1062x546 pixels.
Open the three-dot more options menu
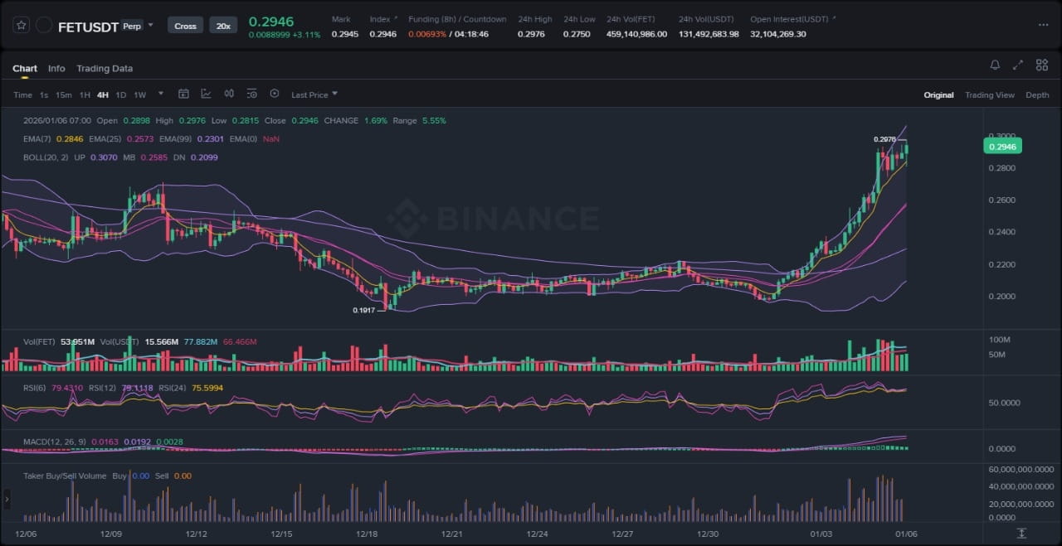pyautogui.click(x=1043, y=26)
